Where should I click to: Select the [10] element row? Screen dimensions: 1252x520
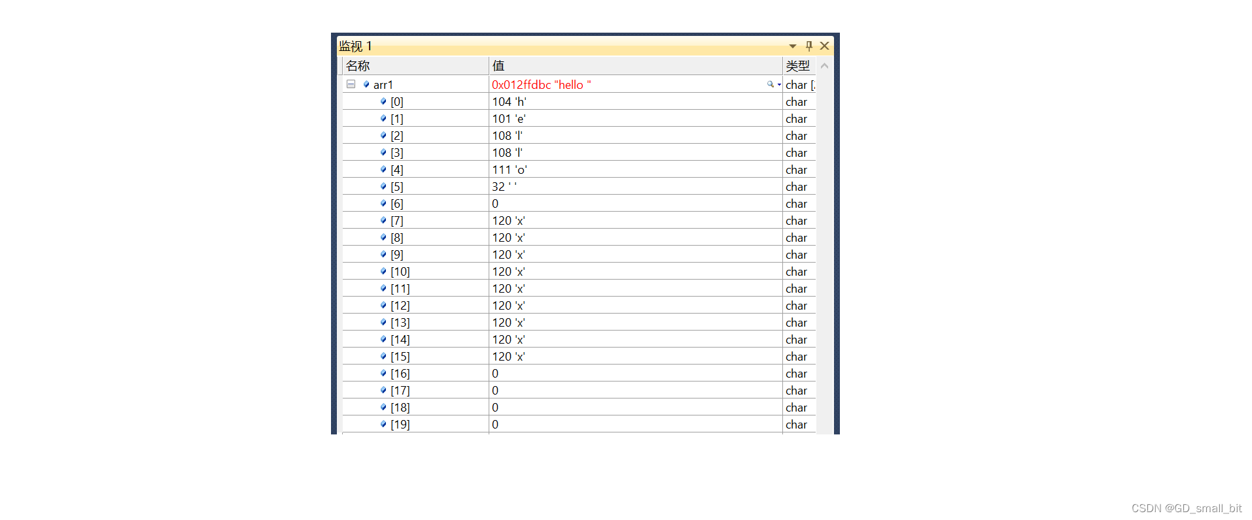[x=579, y=272]
